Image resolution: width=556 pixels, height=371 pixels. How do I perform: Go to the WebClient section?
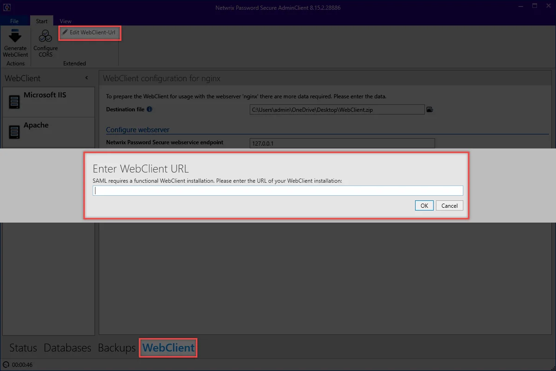click(x=169, y=348)
